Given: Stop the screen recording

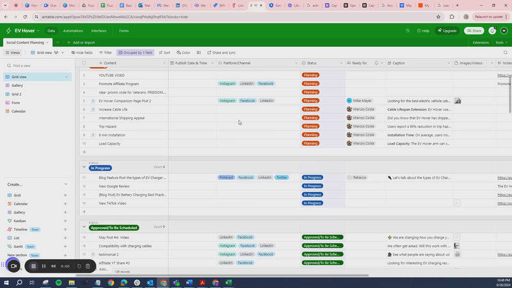Looking at the screenshot, I should click(33, 266).
